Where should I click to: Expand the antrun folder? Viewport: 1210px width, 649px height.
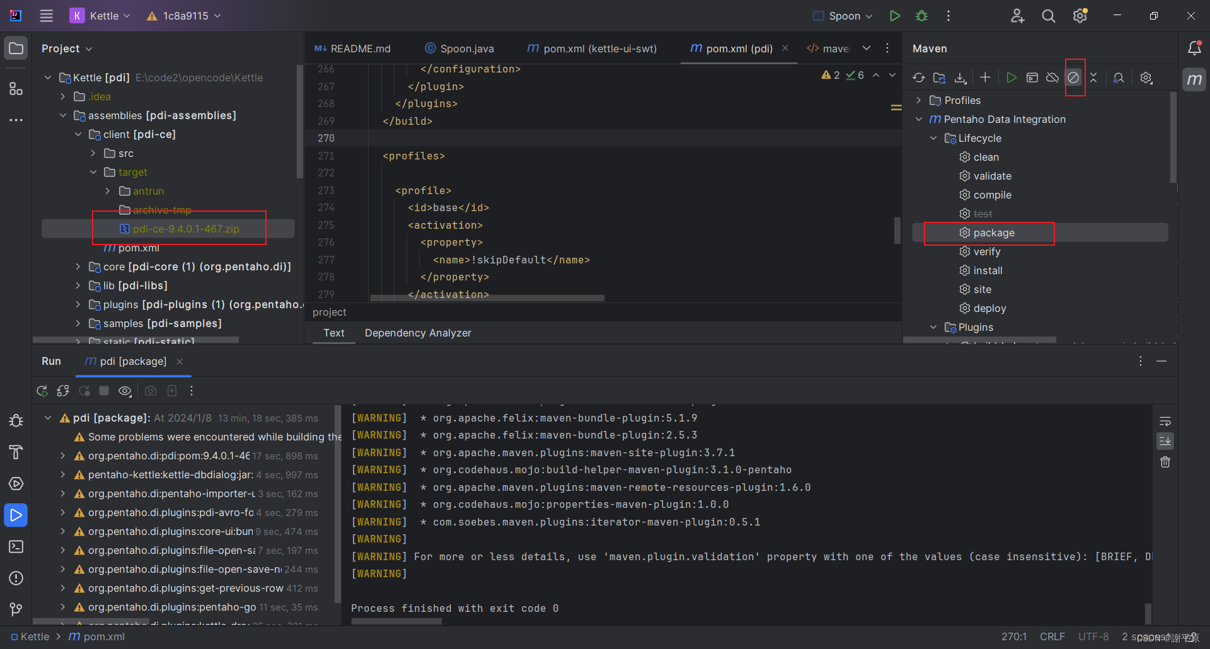108,191
